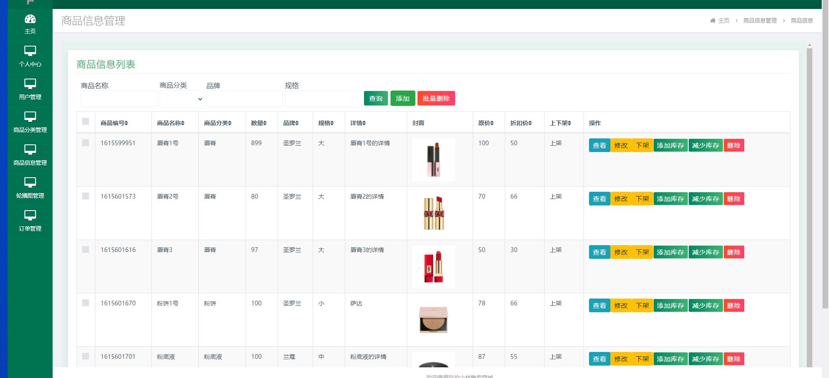The height and width of the screenshot is (378, 829).
Task: Click the 商品名称 search input
Action: [x=119, y=99]
